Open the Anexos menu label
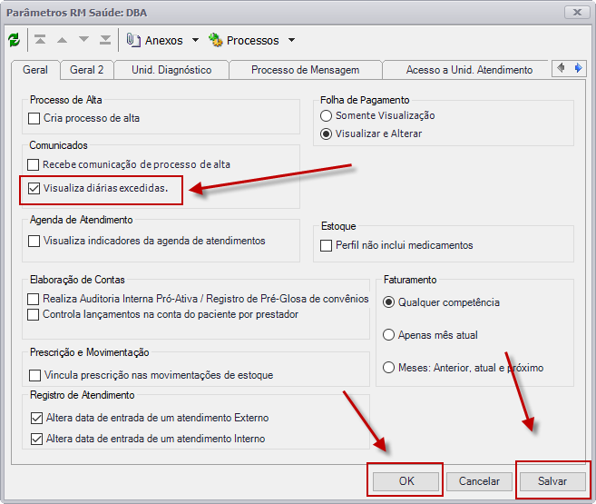 pos(164,40)
